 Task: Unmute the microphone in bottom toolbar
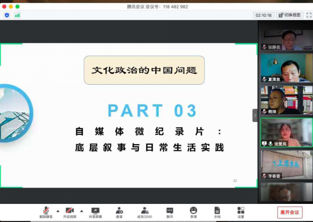46,212
